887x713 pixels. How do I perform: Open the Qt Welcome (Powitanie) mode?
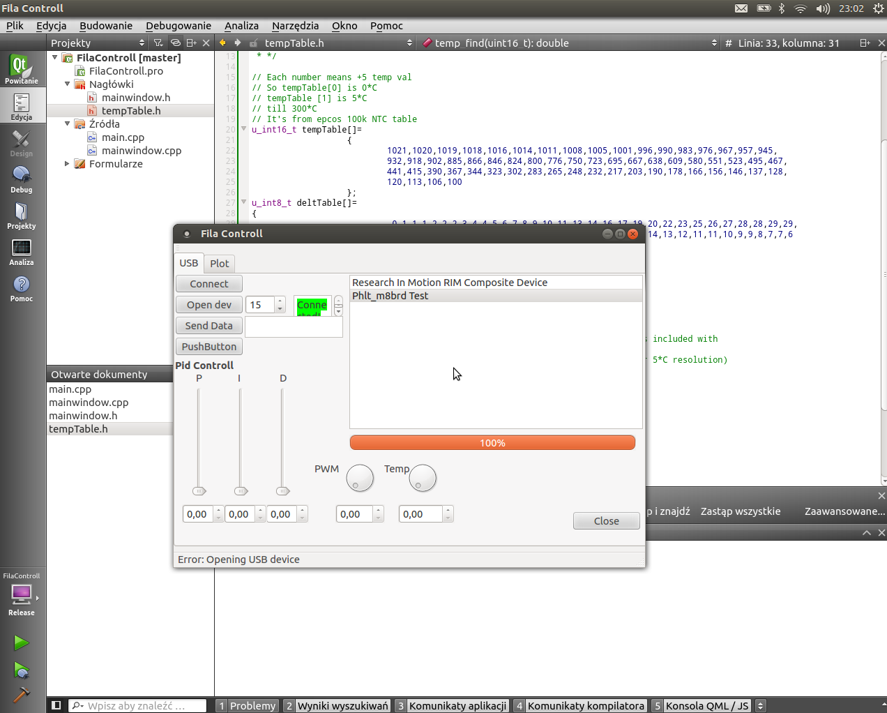click(22, 69)
